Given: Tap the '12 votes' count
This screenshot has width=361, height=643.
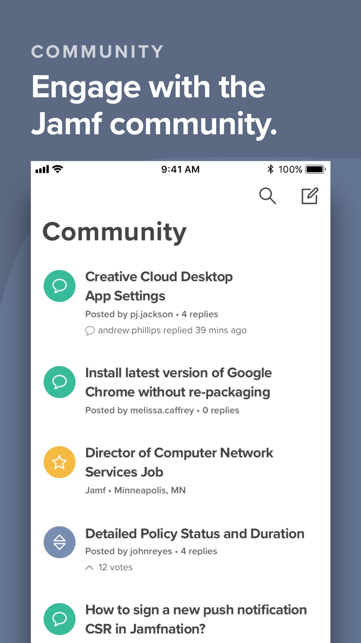Looking at the screenshot, I should [x=116, y=567].
